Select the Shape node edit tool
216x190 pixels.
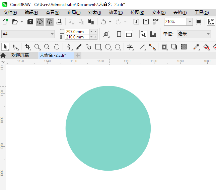(15, 47)
